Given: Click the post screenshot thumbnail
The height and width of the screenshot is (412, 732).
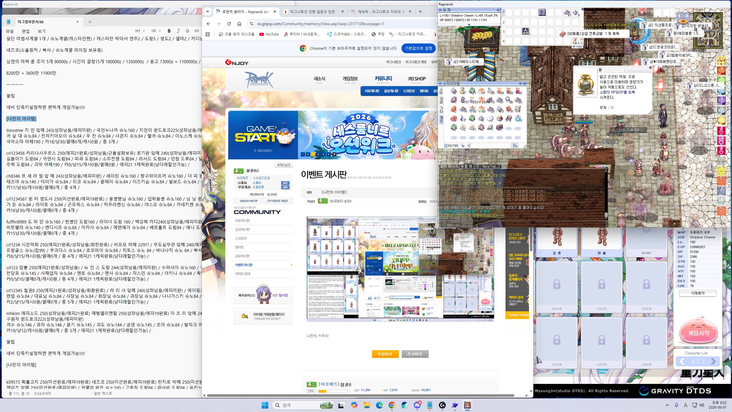Looking at the screenshot, I should [x=400, y=269].
